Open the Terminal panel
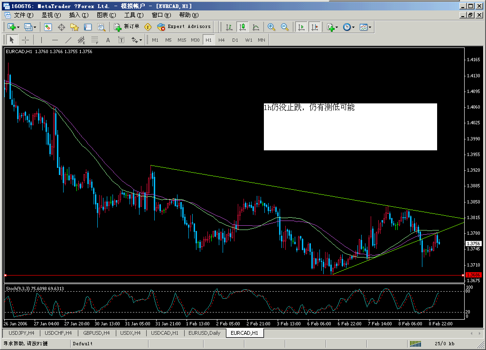This screenshot has height=350, width=486. point(87,27)
